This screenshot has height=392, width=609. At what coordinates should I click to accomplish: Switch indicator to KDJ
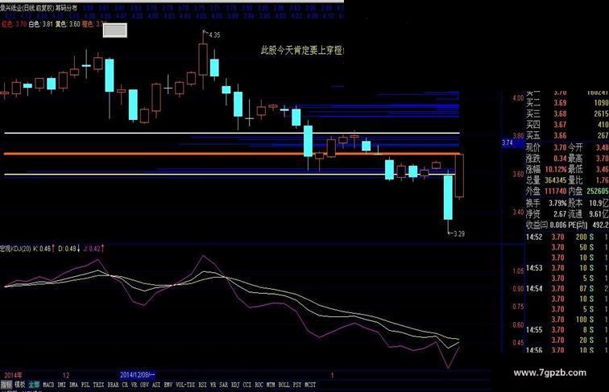pyautogui.click(x=235, y=385)
